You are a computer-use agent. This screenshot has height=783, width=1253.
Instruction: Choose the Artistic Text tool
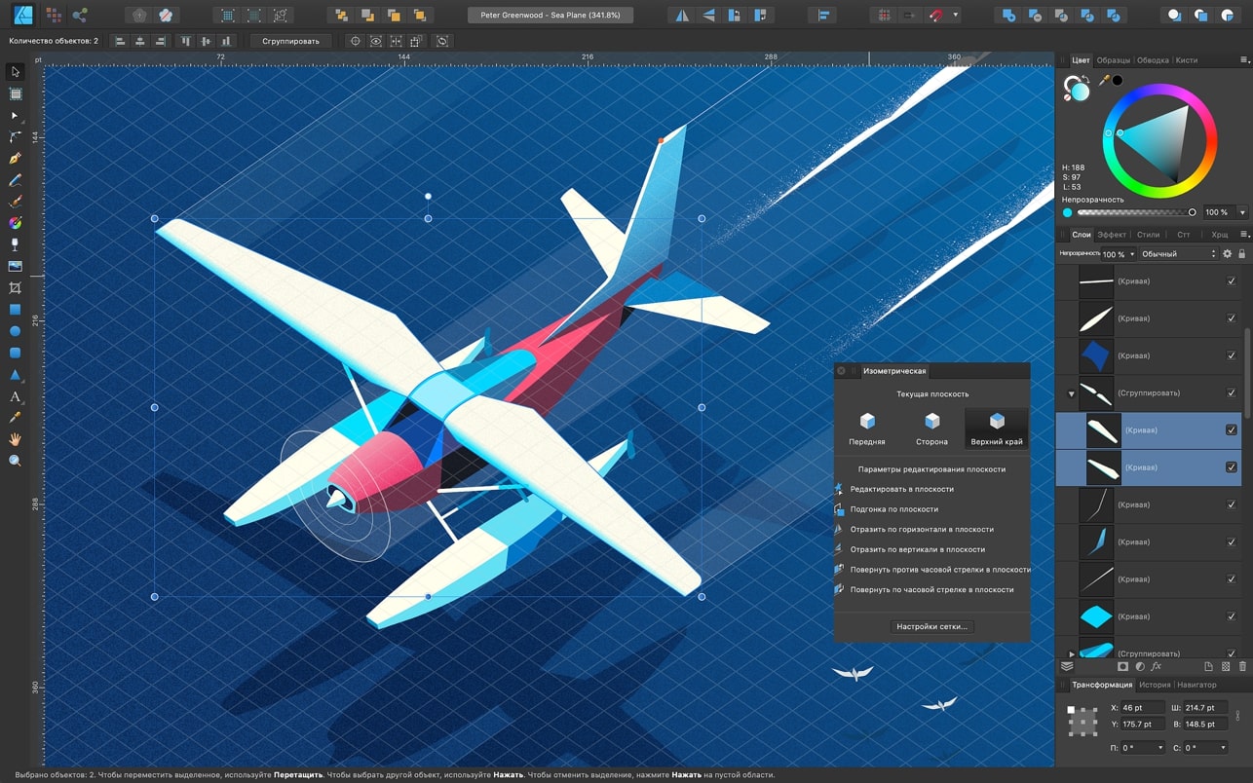pyautogui.click(x=15, y=396)
